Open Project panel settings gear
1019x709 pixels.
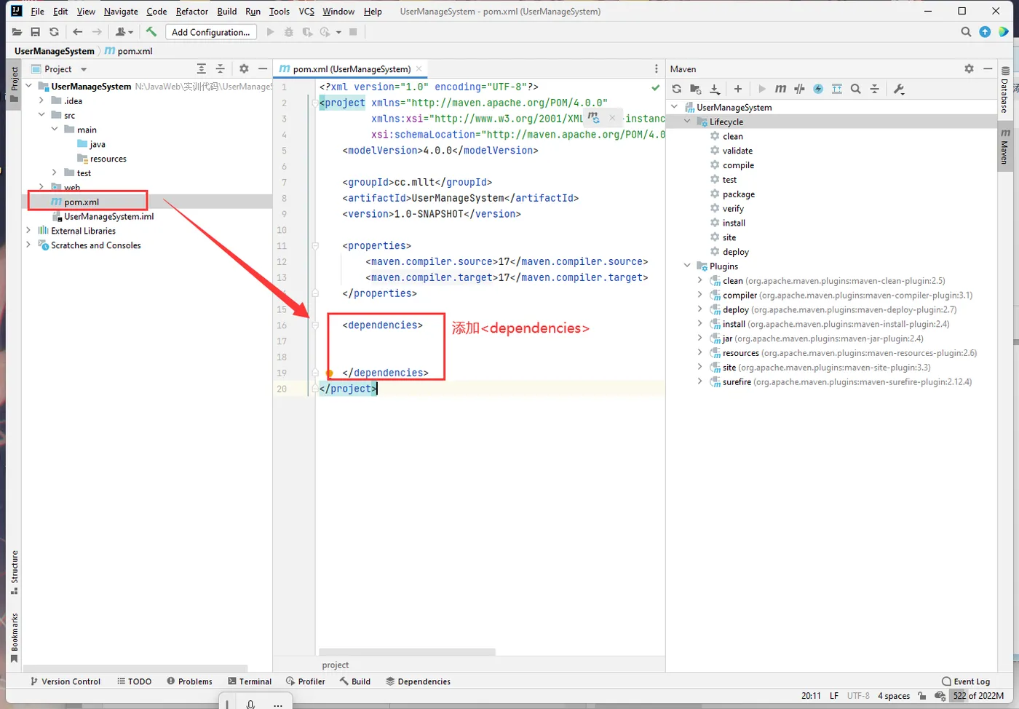coord(244,68)
